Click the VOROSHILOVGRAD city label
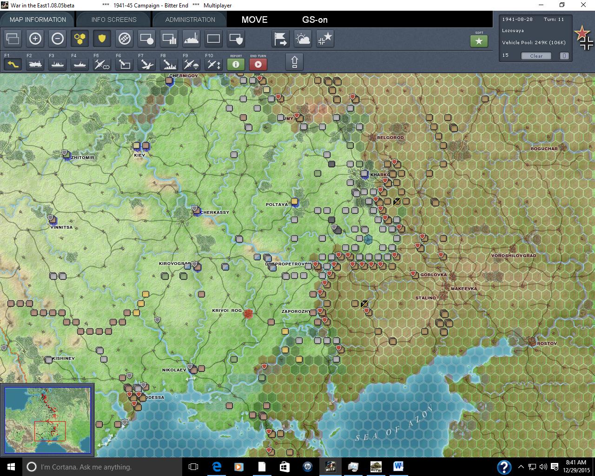The width and height of the screenshot is (595, 476). pyautogui.click(x=514, y=256)
